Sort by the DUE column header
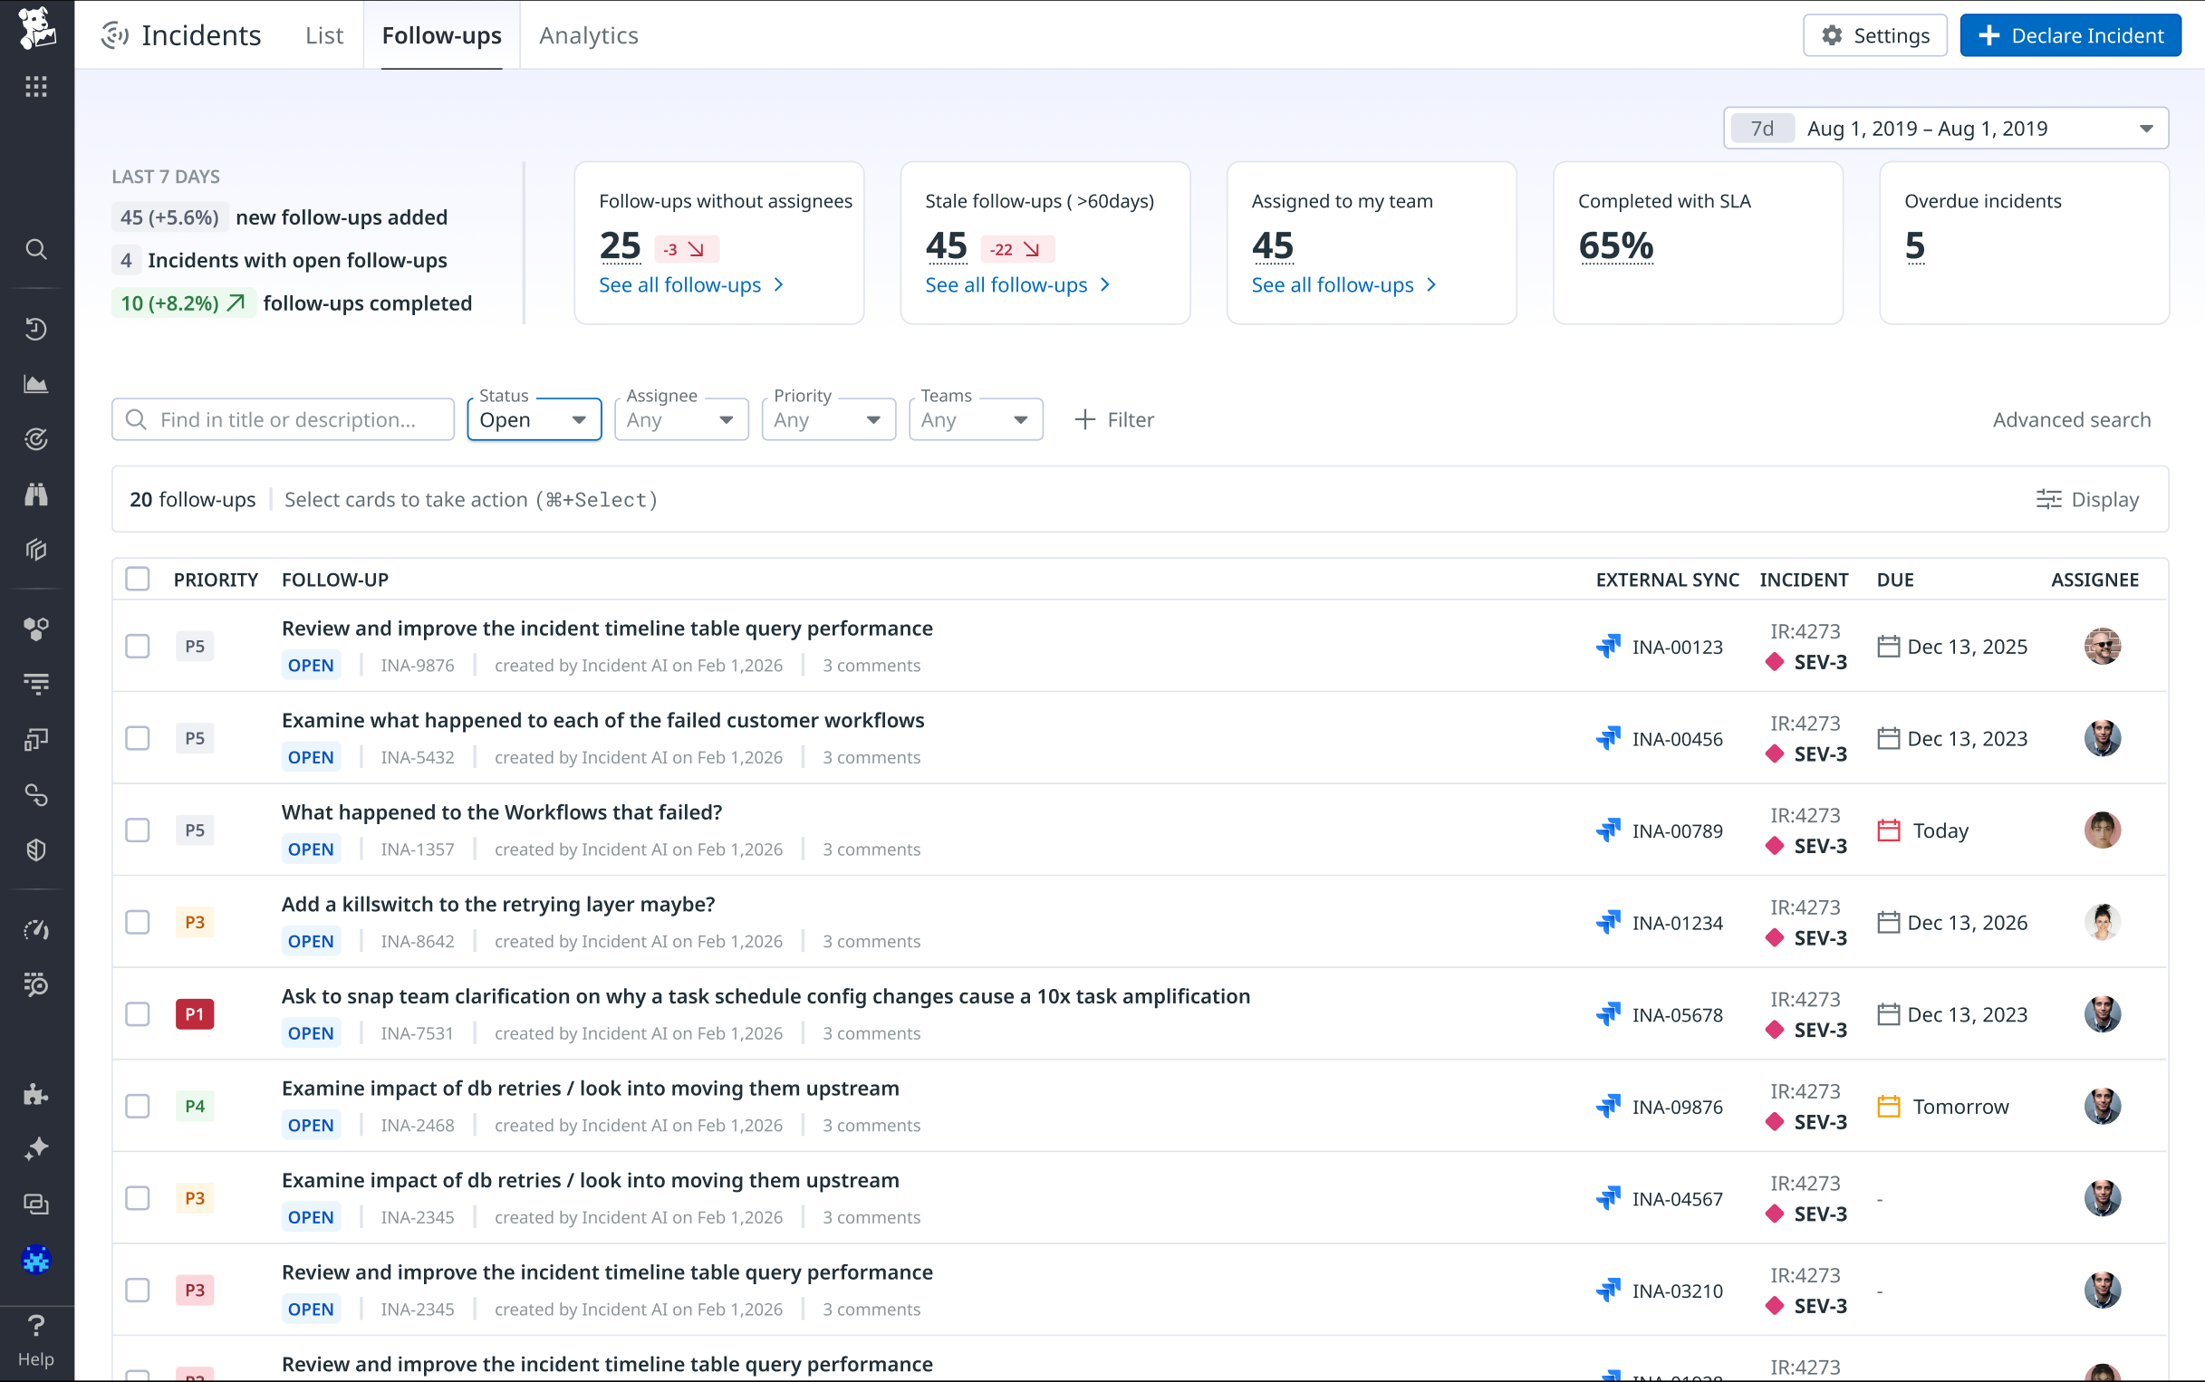The width and height of the screenshot is (2205, 1382). (x=1895, y=580)
